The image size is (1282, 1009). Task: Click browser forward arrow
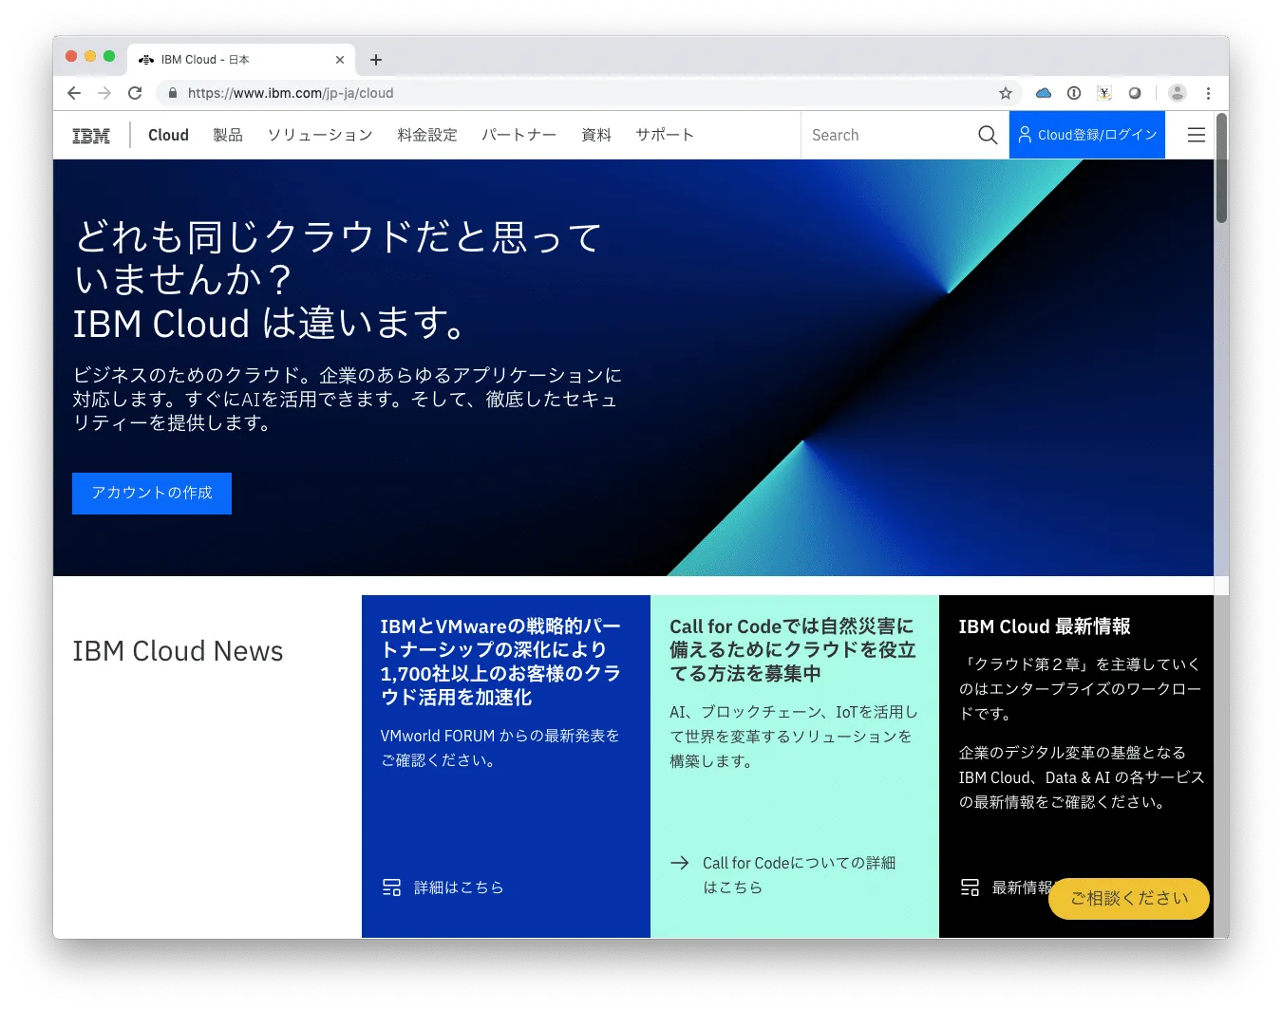pyautogui.click(x=104, y=93)
